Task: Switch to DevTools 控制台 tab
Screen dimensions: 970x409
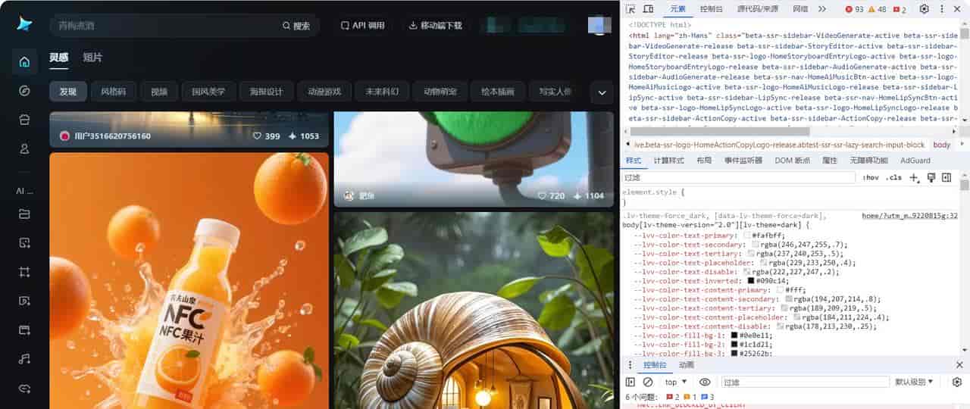Action: 712,9
